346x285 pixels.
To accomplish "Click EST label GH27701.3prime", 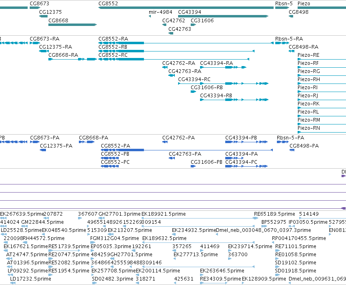I will tap(120, 214).
